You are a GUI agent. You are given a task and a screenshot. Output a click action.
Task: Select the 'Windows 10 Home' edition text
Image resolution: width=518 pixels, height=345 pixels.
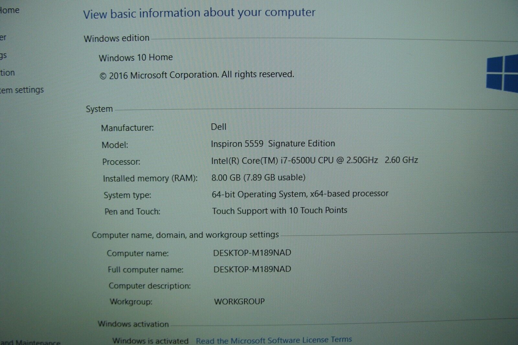coord(136,58)
